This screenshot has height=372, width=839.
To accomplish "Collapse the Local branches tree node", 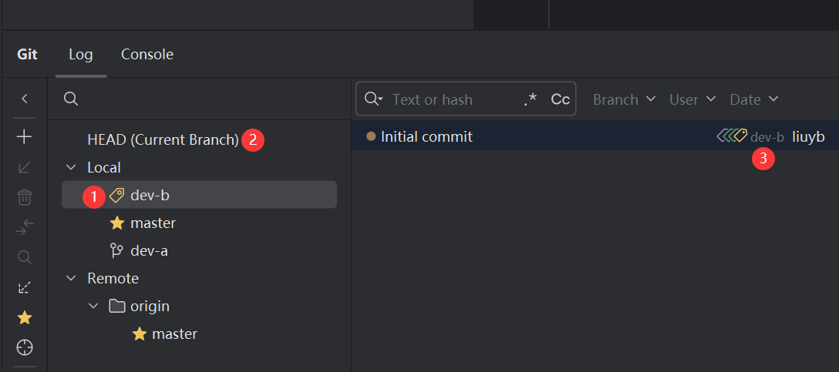I will [x=72, y=167].
